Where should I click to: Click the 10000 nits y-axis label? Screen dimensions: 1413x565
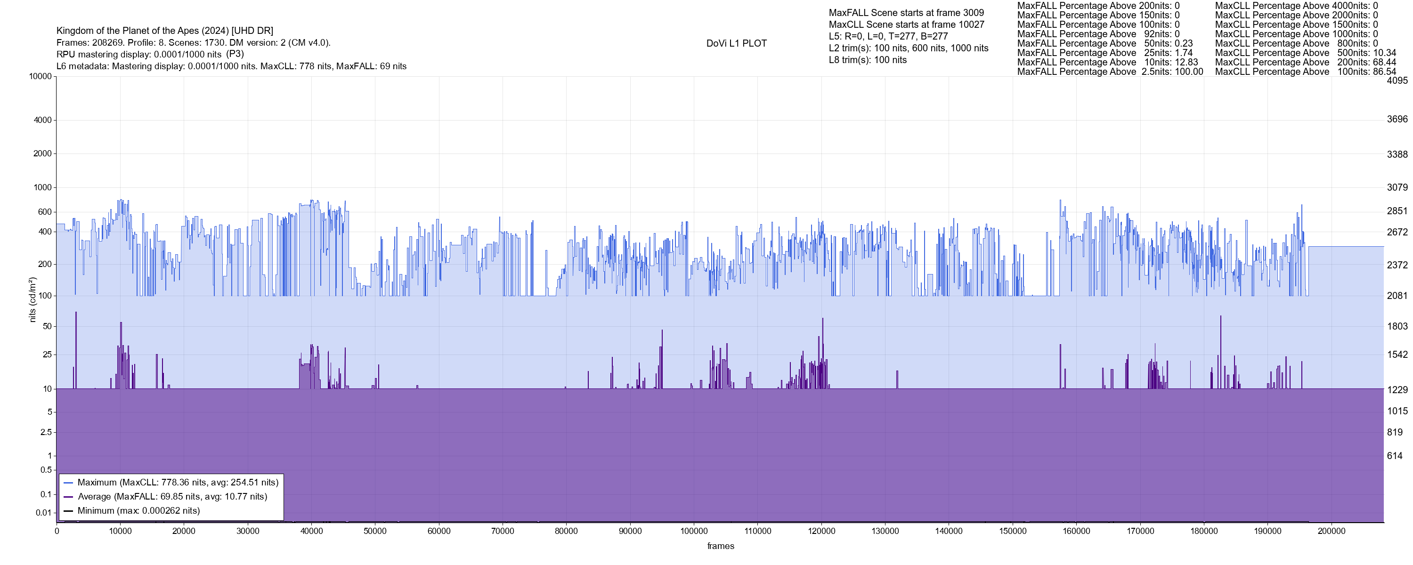click(40, 76)
